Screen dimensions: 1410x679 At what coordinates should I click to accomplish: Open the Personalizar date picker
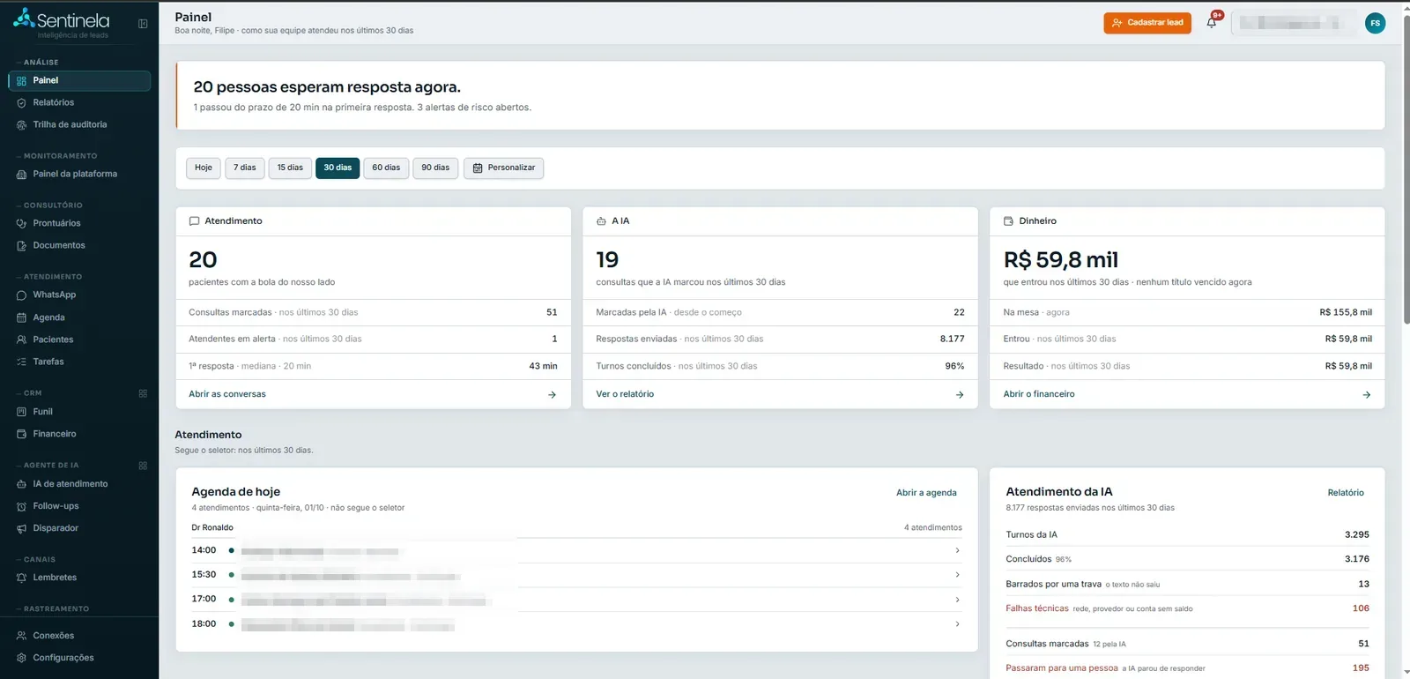504,168
